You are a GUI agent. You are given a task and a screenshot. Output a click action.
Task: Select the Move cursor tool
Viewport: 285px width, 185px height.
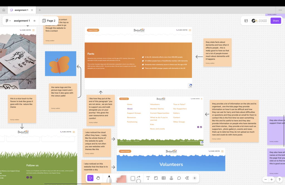(90, 178)
